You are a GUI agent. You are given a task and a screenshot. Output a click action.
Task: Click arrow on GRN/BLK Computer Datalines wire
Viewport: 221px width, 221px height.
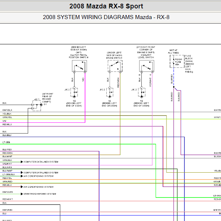(x=22, y=162)
